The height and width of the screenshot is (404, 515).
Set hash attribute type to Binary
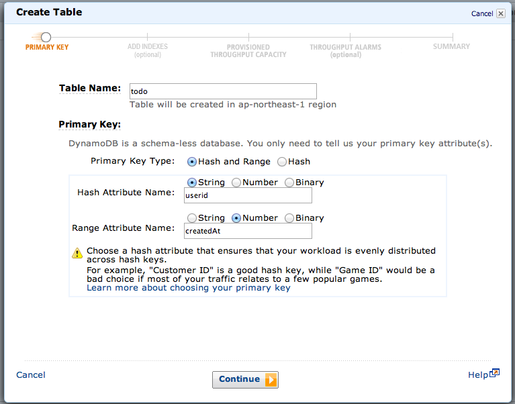289,183
